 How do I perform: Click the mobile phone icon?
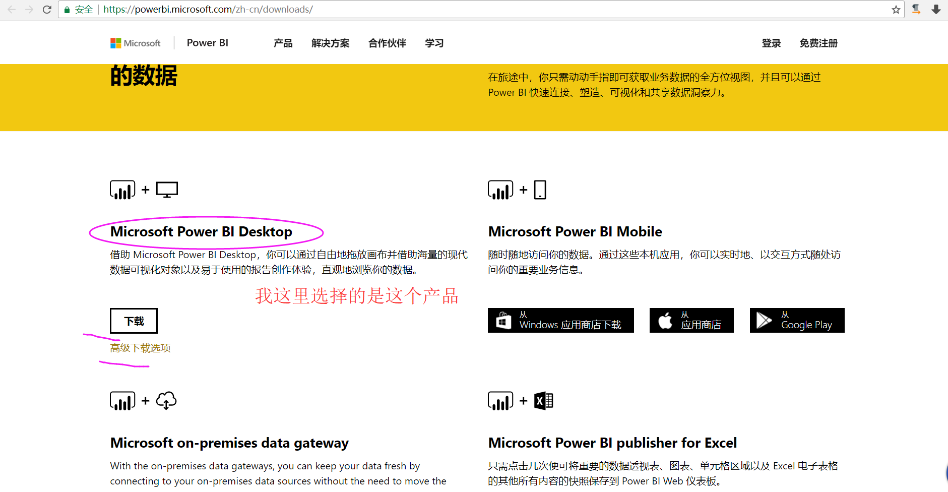pyautogui.click(x=540, y=190)
